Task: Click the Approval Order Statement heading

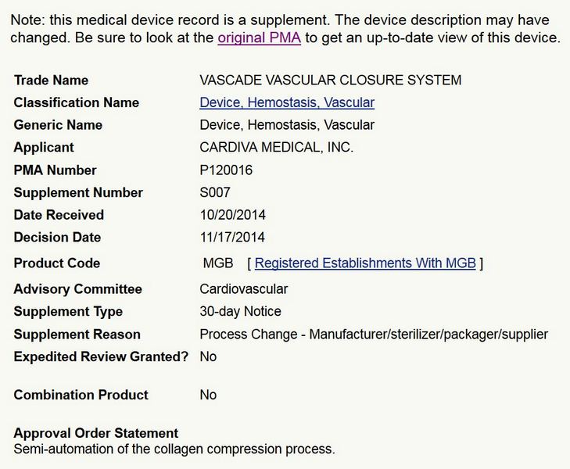Action: click(x=96, y=433)
